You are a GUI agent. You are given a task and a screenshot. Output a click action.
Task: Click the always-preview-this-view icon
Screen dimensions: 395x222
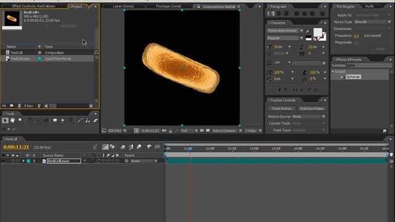tap(104, 131)
